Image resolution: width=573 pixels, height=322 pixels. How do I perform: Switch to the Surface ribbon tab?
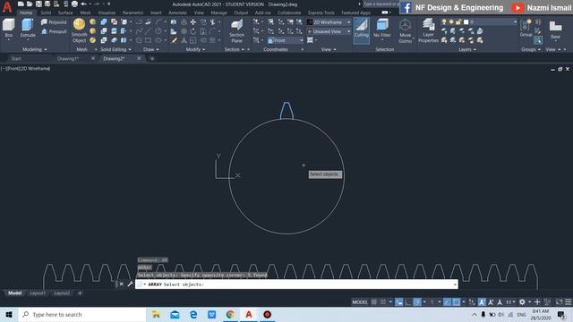tap(65, 13)
